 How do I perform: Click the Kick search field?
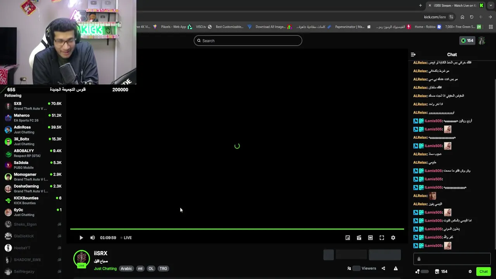click(x=248, y=41)
